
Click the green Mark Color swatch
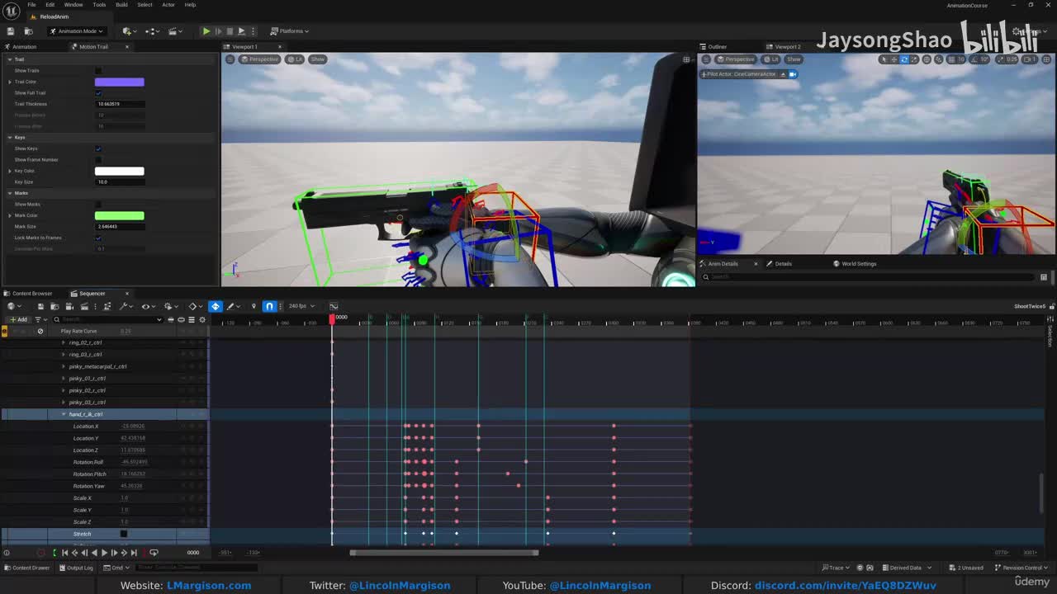[x=120, y=215]
